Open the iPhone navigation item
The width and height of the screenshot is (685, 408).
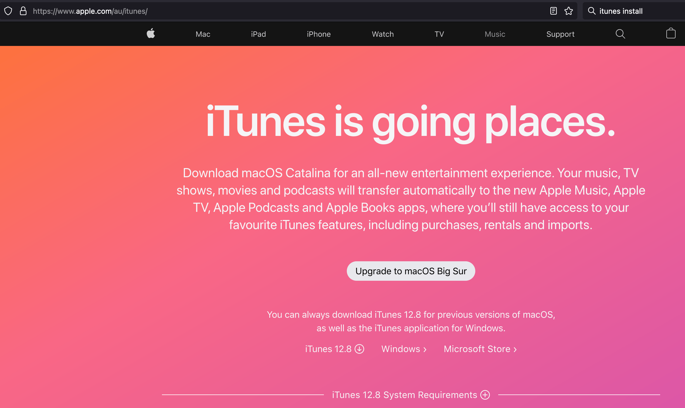coord(318,34)
